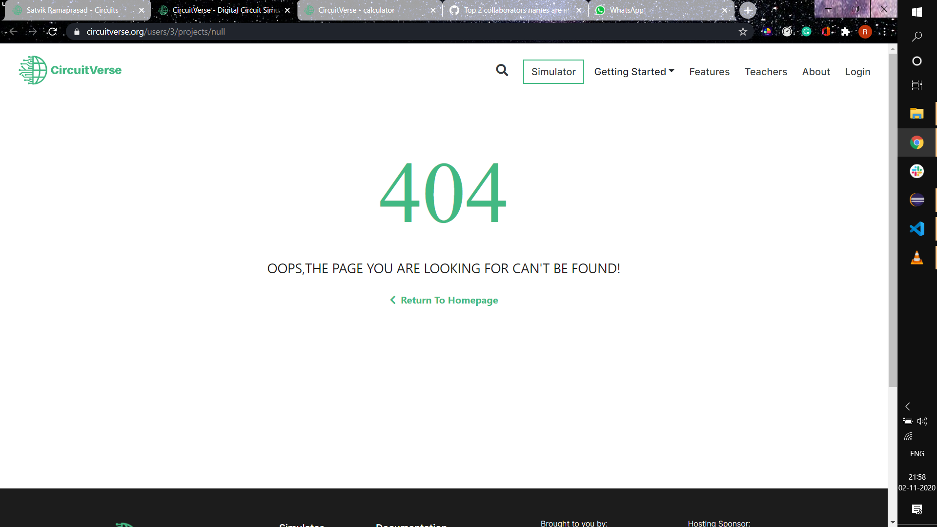This screenshot has width=937, height=527.
Task: Open the Simulator button
Action: (x=553, y=72)
